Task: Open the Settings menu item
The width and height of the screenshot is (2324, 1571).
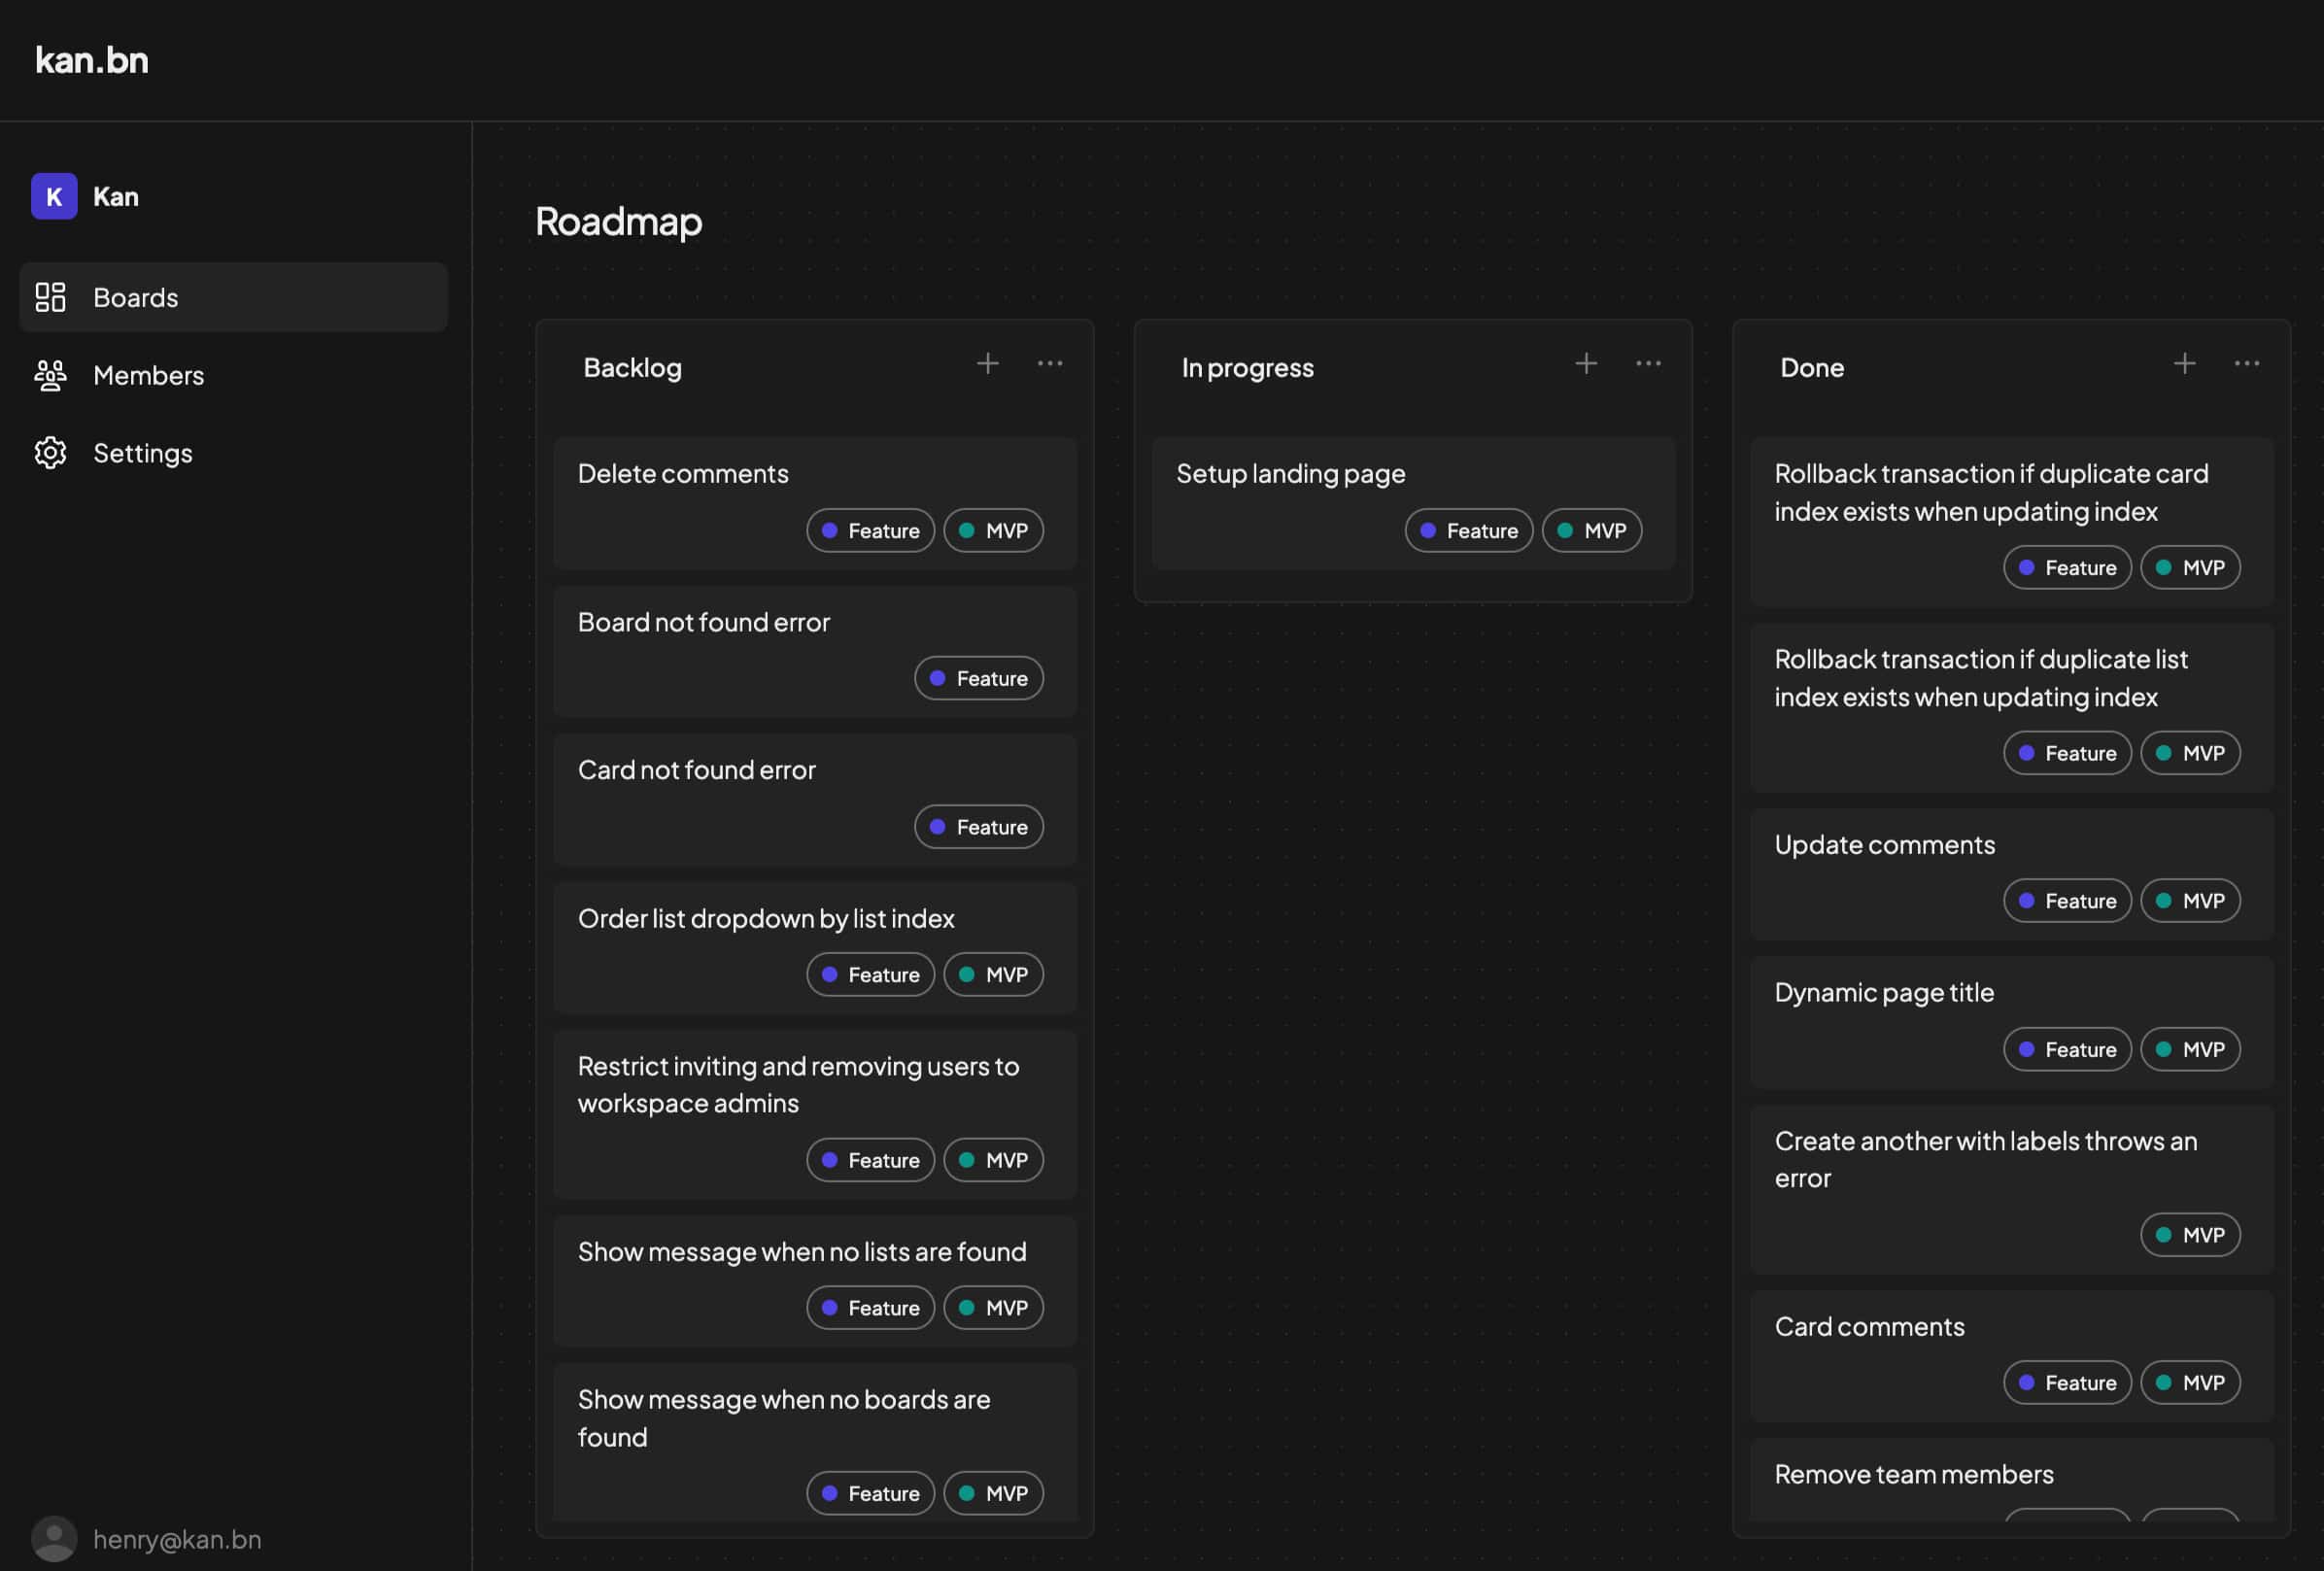Action: [x=142, y=453]
